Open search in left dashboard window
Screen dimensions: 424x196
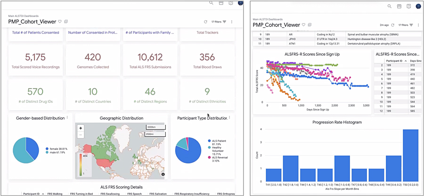[x=211, y=3]
